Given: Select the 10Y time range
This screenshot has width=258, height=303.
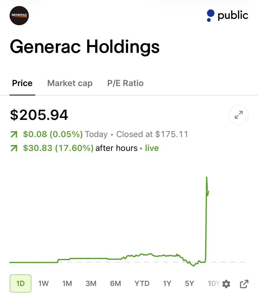Looking at the screenshot, I should (x=214, y=284).
